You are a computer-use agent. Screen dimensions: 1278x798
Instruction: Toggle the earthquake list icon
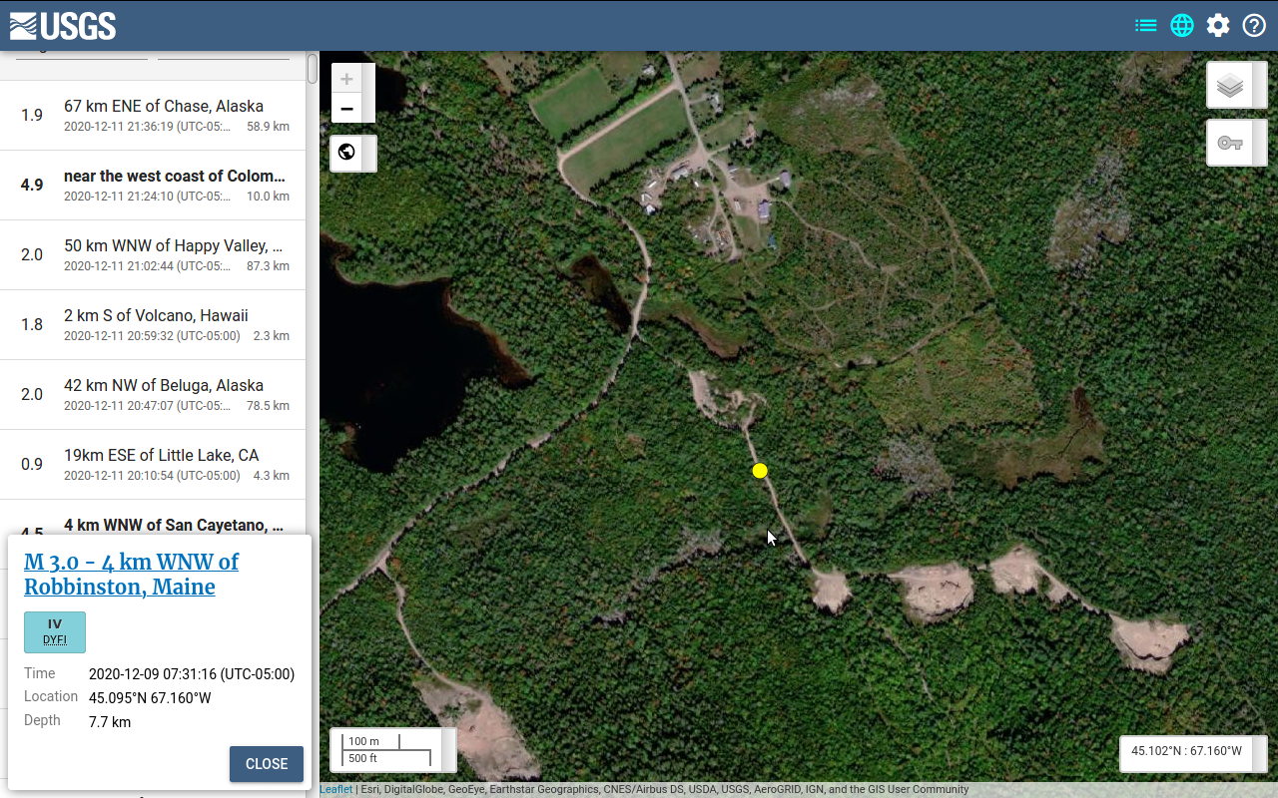(x=1146, y=26)
